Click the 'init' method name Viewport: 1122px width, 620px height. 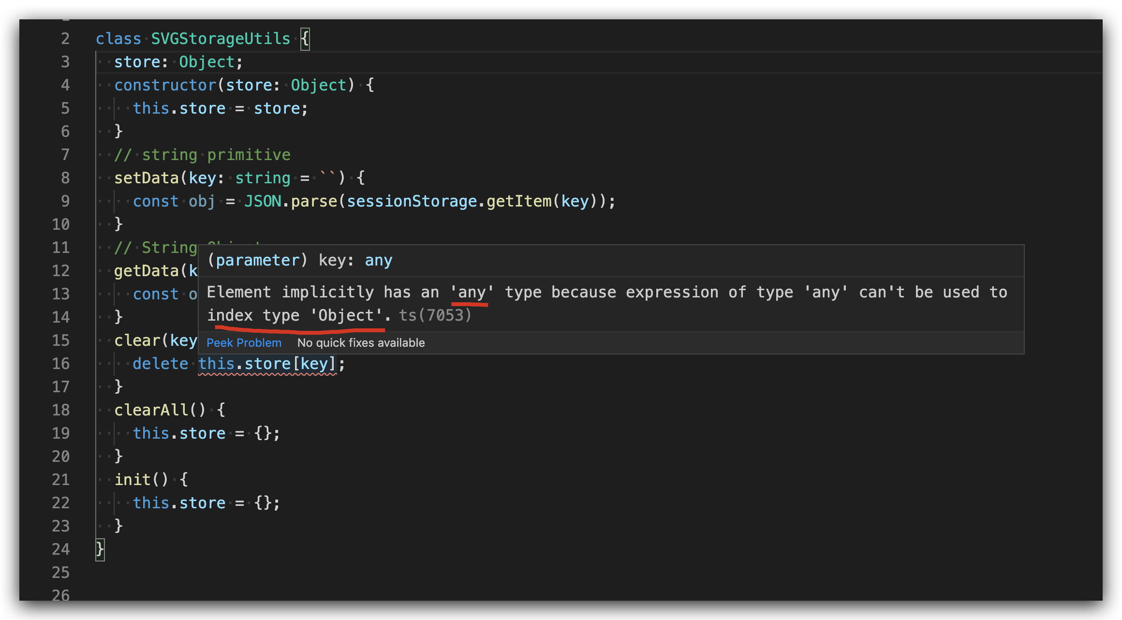133,480
